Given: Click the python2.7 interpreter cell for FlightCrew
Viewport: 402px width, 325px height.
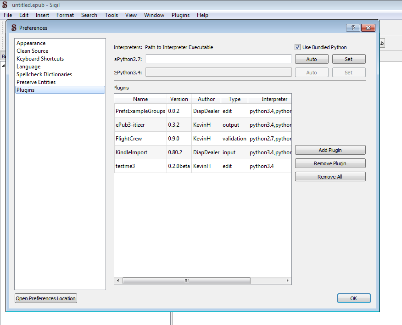Looking at the screenshot, I should 270,139.
